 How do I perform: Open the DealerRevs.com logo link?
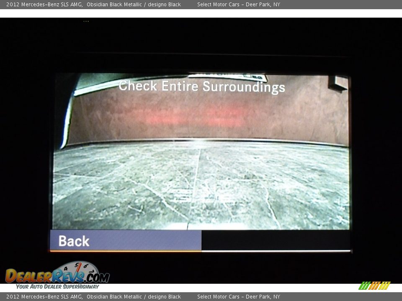[57, 273]
